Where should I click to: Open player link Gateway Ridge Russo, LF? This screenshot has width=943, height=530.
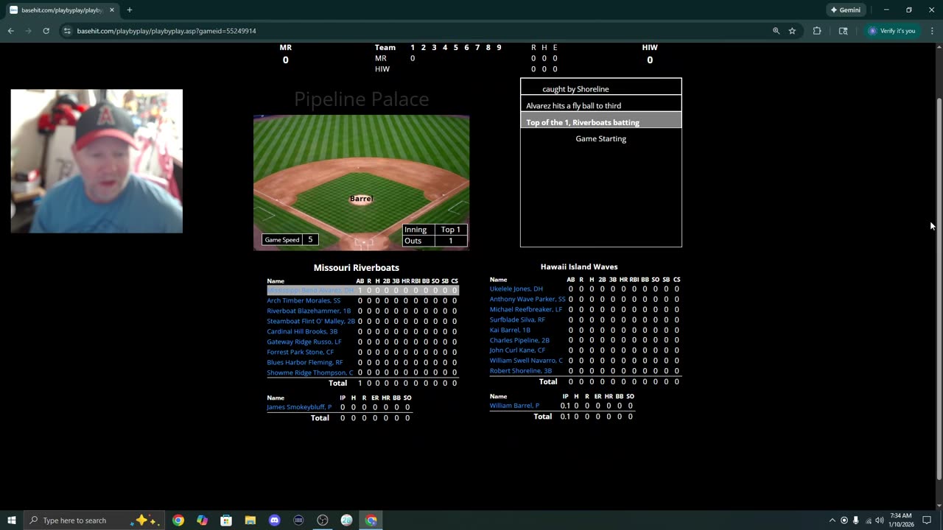pos(304,342)
